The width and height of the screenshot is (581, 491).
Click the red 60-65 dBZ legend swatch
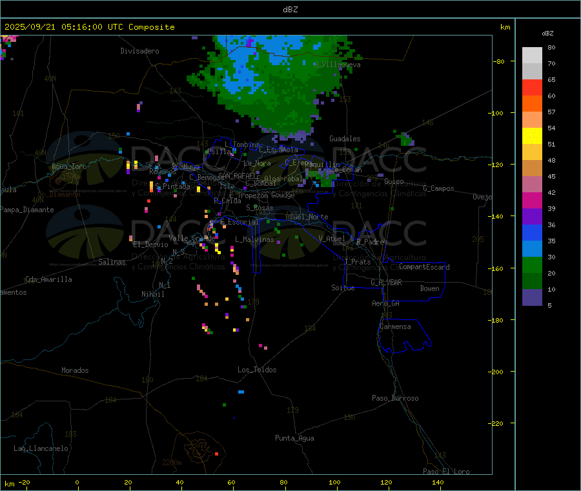tap(532, 87)
